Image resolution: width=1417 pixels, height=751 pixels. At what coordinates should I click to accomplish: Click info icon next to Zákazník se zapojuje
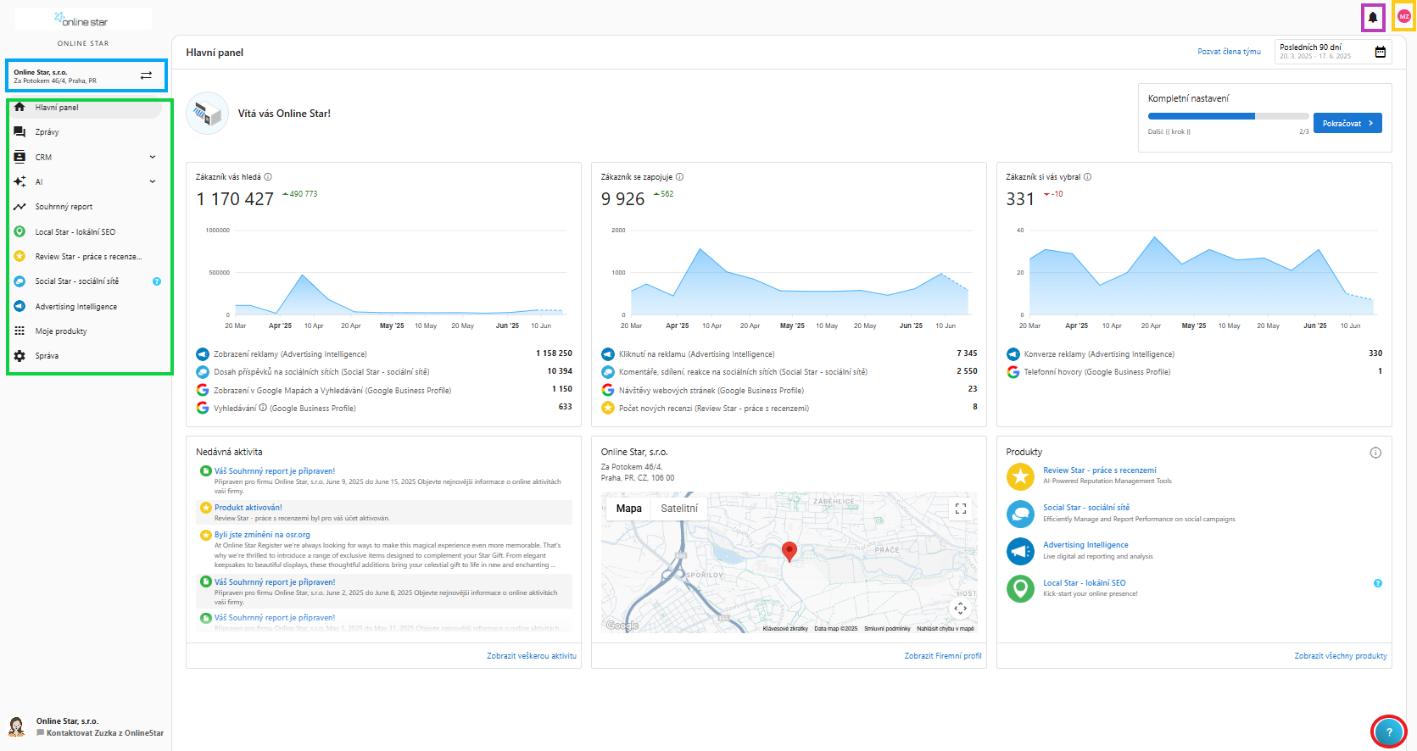pyautogui.click(x=679, y=177)
